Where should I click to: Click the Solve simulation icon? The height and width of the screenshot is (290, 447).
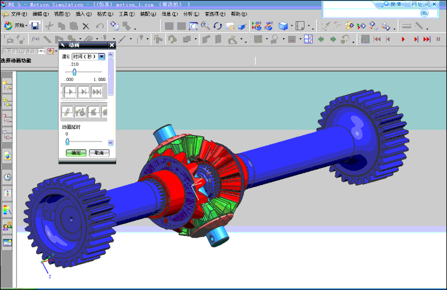pos(361,26)
